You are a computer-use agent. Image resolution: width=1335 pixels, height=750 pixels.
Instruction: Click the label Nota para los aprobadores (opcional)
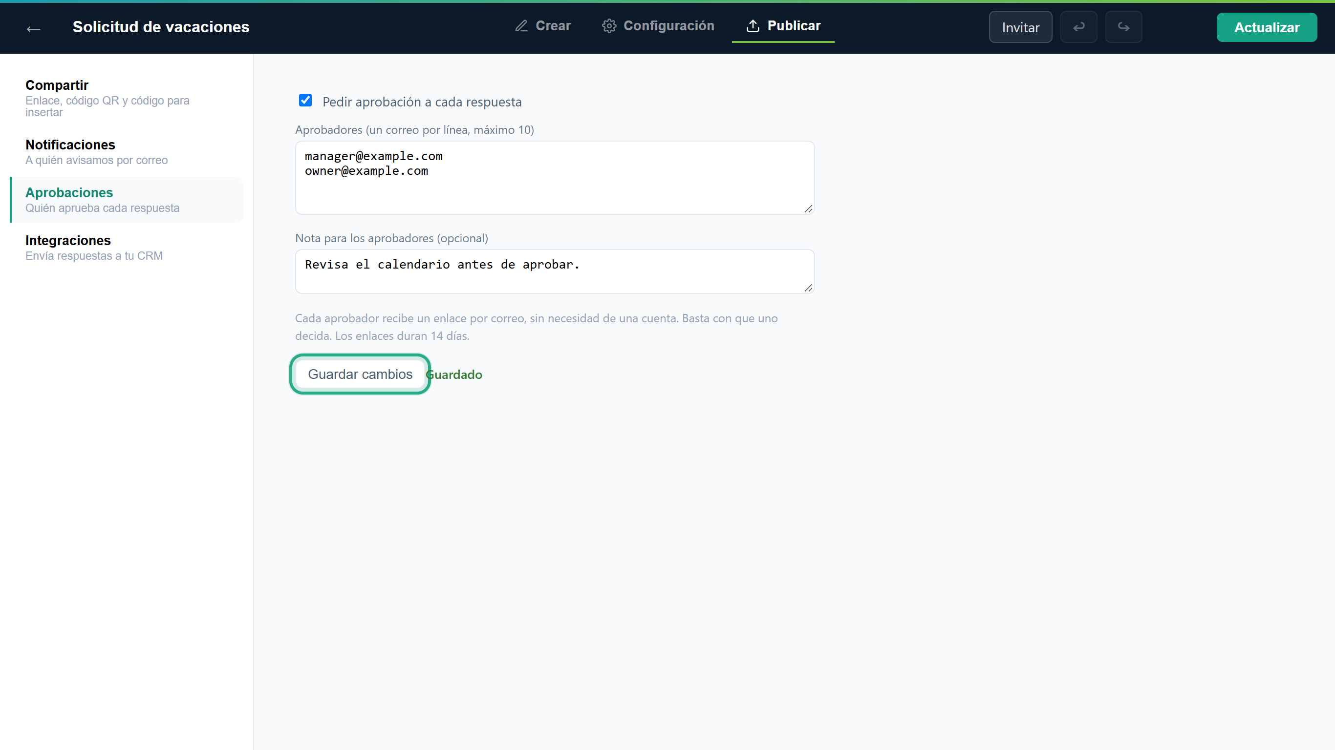(x=392, y=238)
